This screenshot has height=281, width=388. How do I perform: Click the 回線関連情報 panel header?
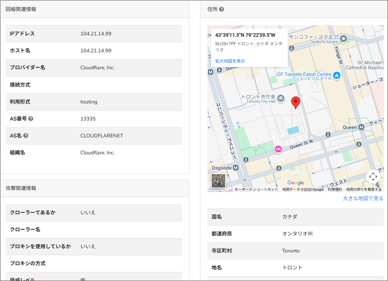pyautogui.click(x=21, y=9)
